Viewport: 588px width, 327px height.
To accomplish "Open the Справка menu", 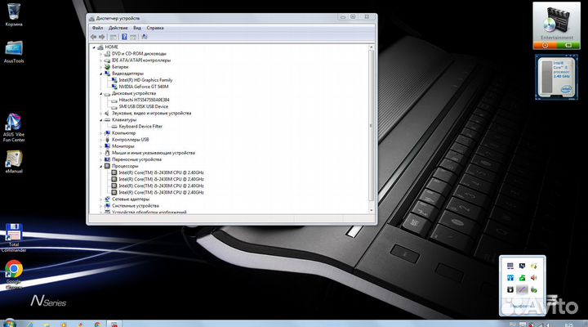I will [x=155, y=28].
